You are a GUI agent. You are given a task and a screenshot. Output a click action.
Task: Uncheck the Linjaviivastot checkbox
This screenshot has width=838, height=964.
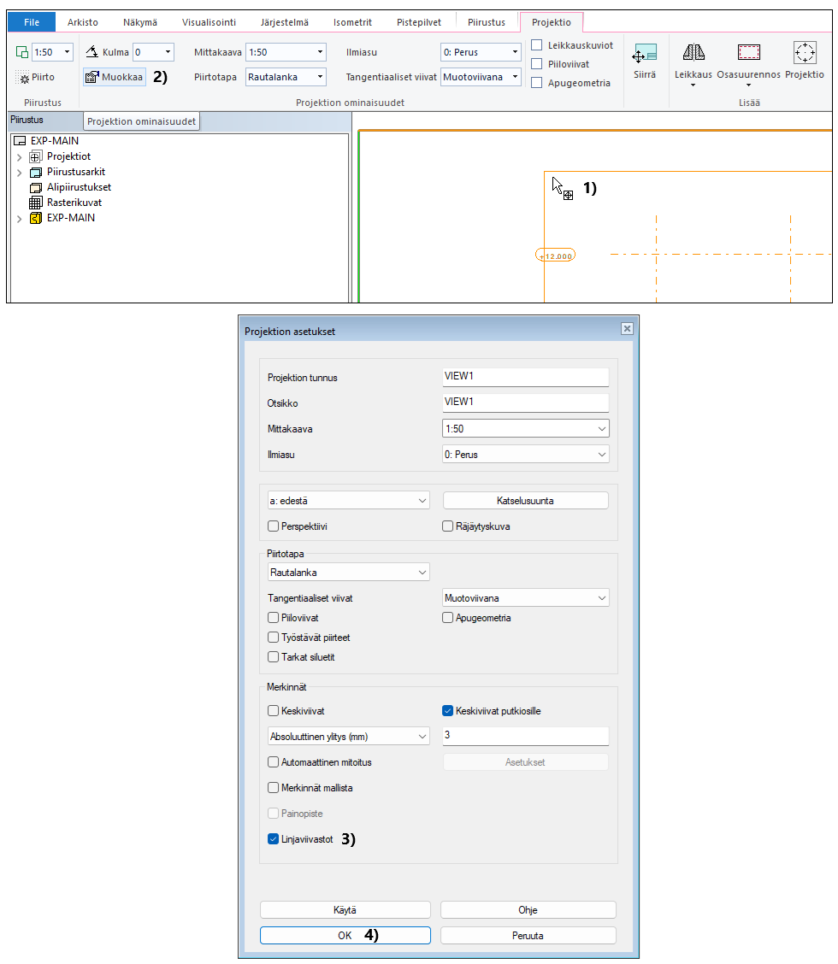click(274, 839)
